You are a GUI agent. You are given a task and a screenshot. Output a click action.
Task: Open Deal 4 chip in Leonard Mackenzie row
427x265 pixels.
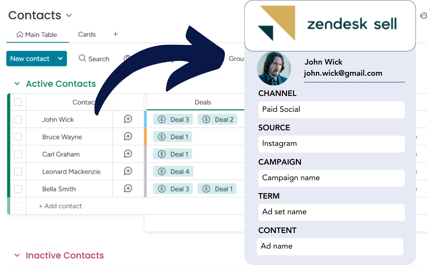[x=173, y=171]
